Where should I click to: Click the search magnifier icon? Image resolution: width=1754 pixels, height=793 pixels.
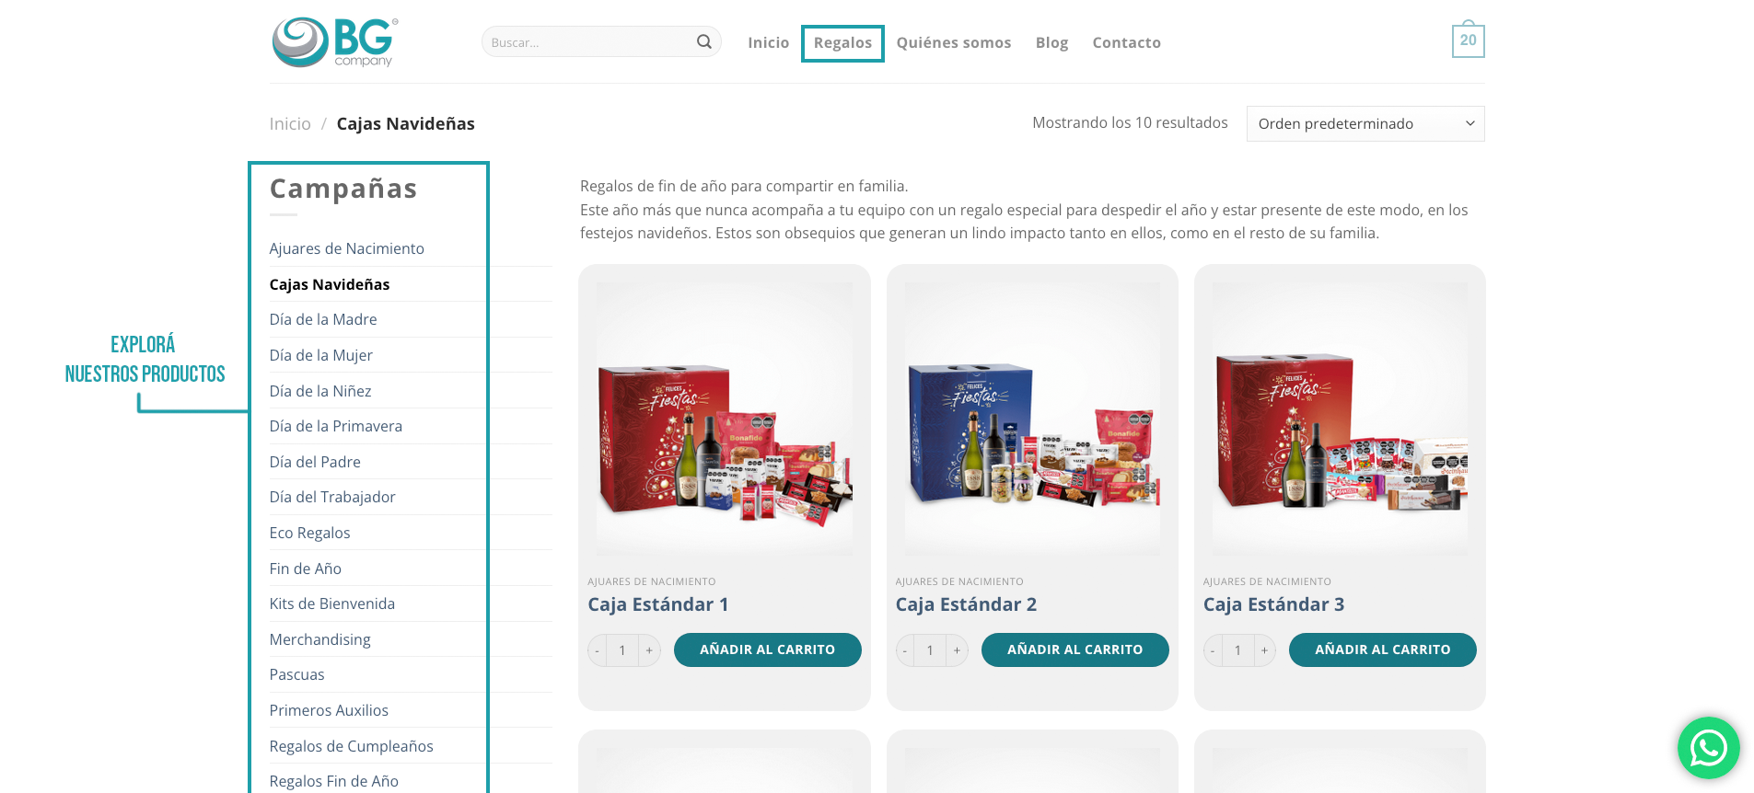(x=703, y=41)
